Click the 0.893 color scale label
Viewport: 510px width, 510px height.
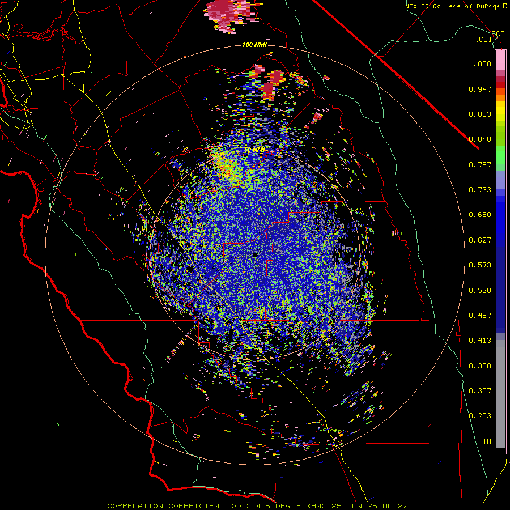click(480, 114)
